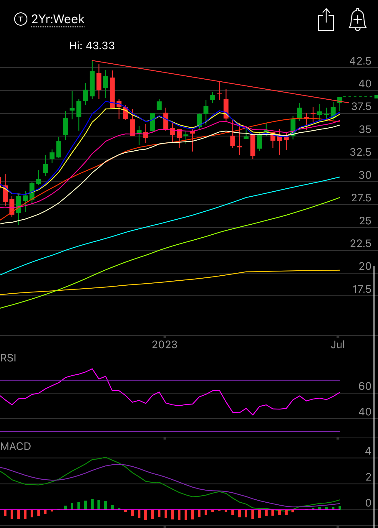This screenshot has height=528, width=378.
Task: Select the 2023 date axis label
Action: point(165,345)
